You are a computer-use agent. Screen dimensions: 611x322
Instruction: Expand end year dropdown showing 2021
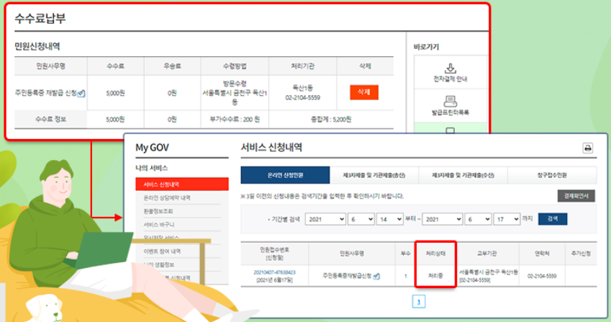(x=443, y=220)
